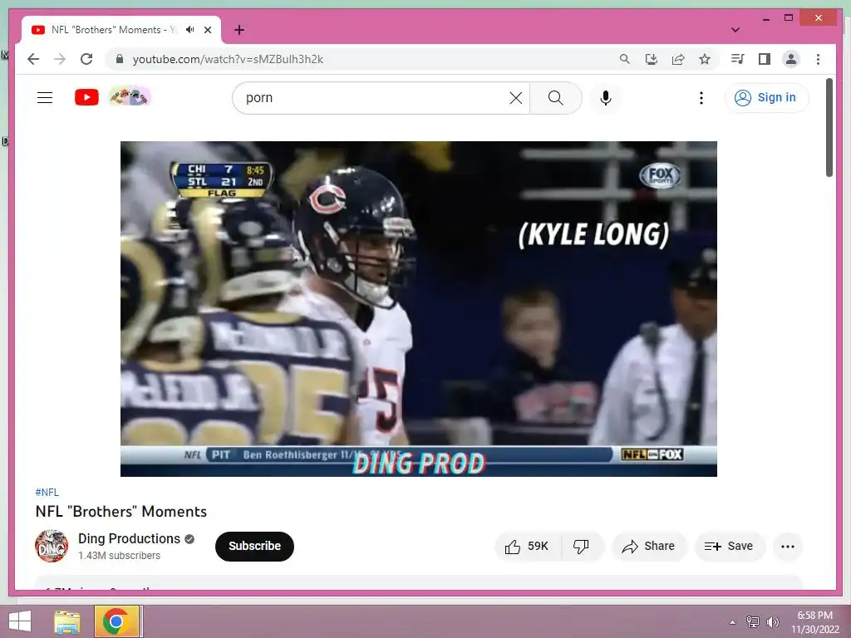Click the browser forward arrow
Image resolution: width=851 pixels, height=638 pixels.
tap(60, 59)
